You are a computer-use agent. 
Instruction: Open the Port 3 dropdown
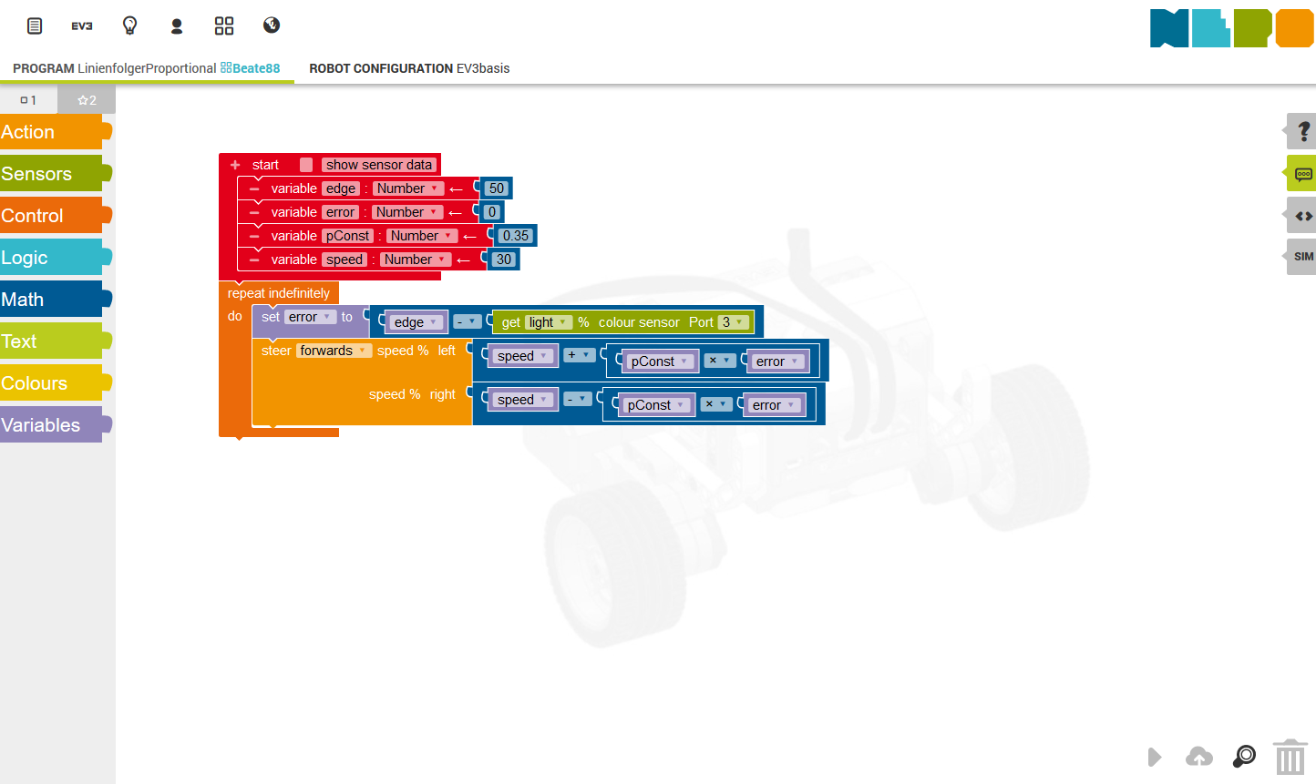[734, 322]
